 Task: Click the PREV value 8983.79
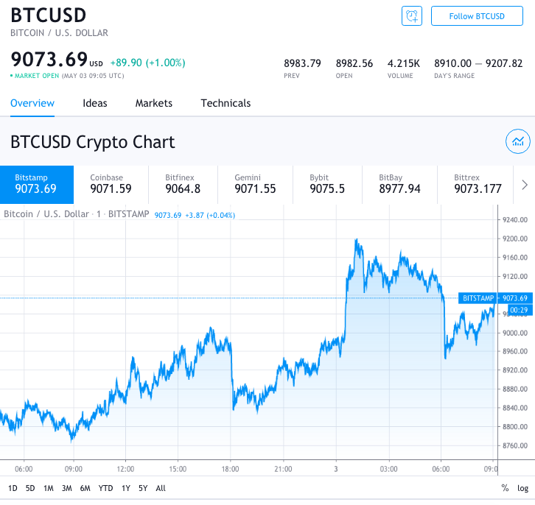pos(302,63)
